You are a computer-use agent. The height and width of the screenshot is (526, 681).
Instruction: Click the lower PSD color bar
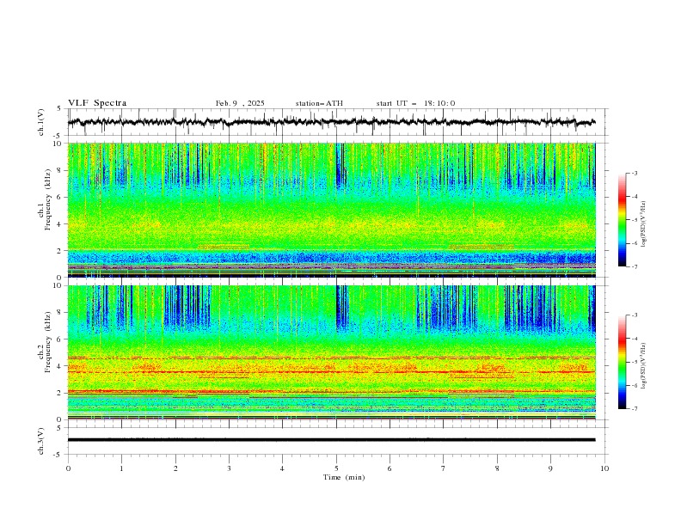[623, 362]
